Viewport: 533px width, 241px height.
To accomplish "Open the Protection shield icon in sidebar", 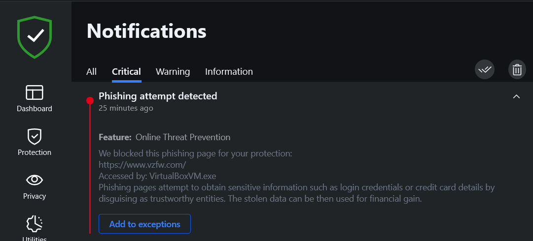I will [35, 137].
